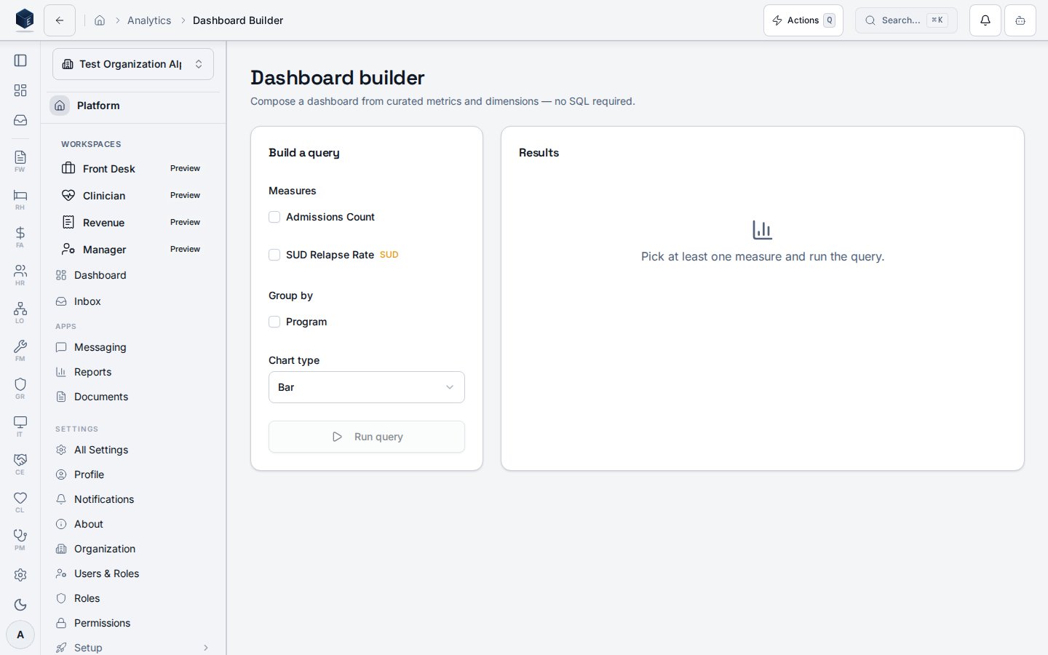Check the SUD Relapse Rate measure
1048x655 pixels.
[x=274, y=255]
